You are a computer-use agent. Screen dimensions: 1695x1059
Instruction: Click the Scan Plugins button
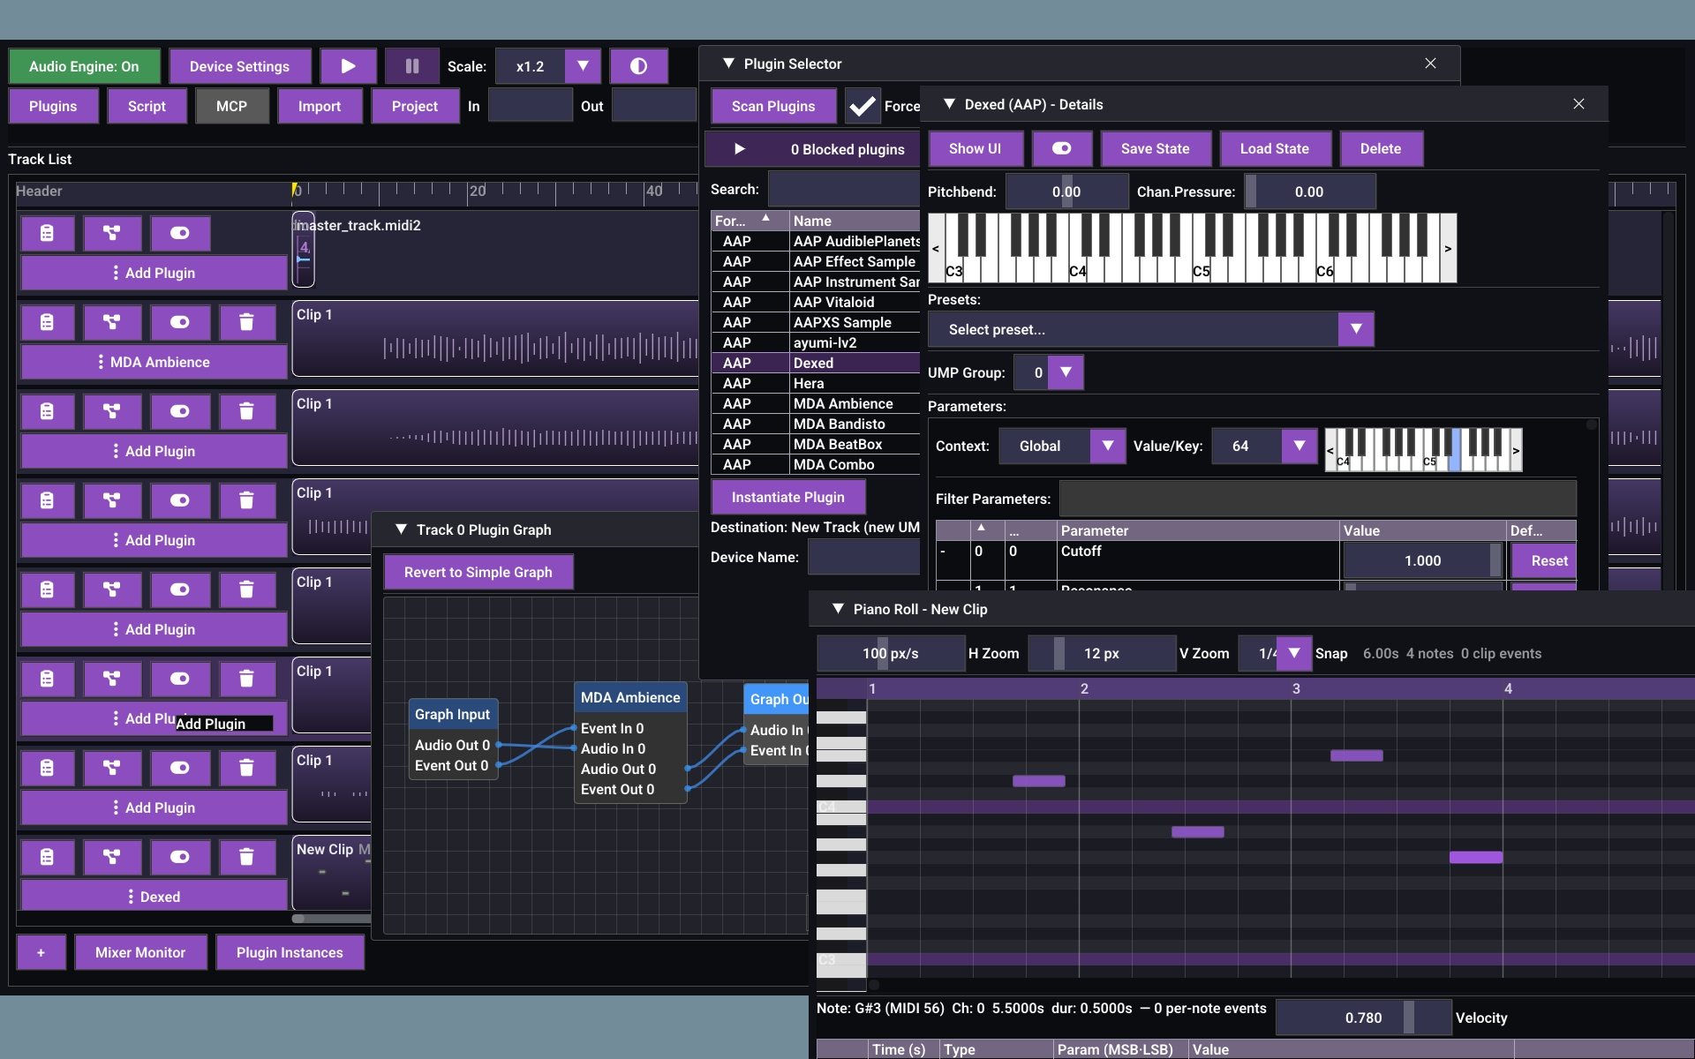tap(773, 105)
